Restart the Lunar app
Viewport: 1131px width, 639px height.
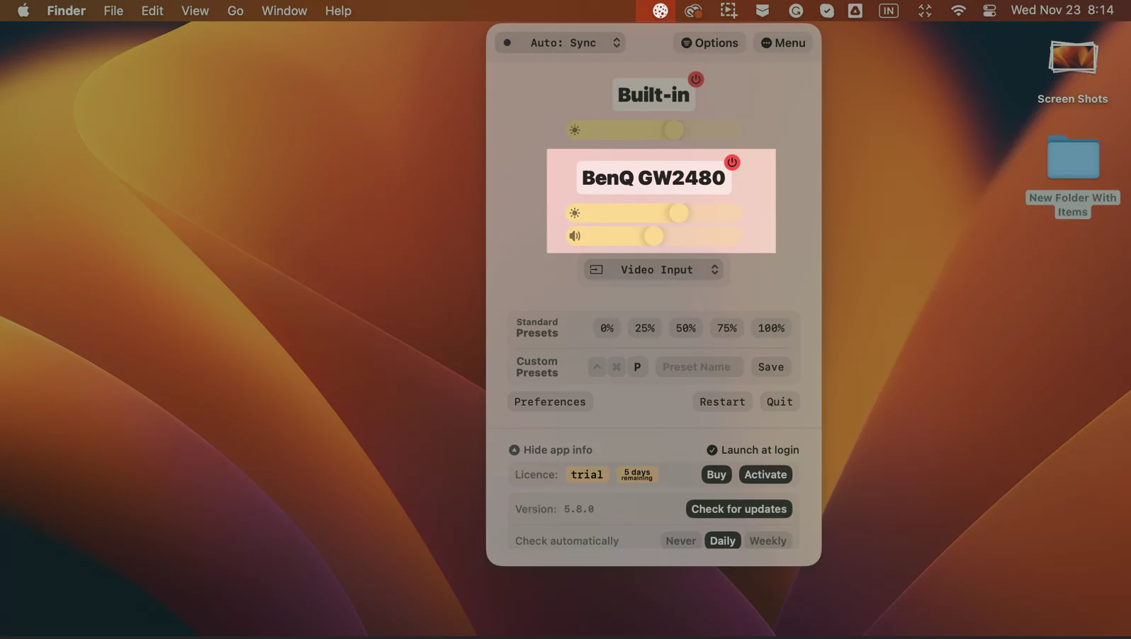[722, 402]
